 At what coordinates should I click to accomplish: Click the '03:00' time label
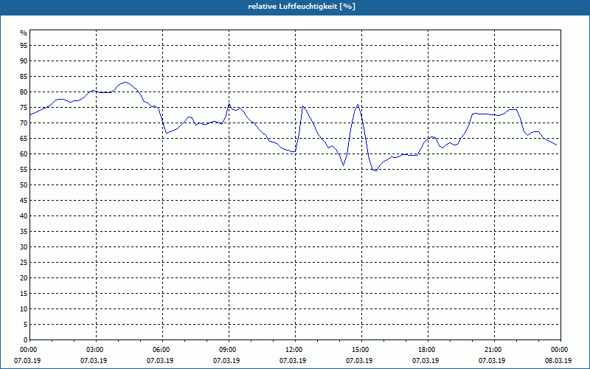[x=97, y=350]
